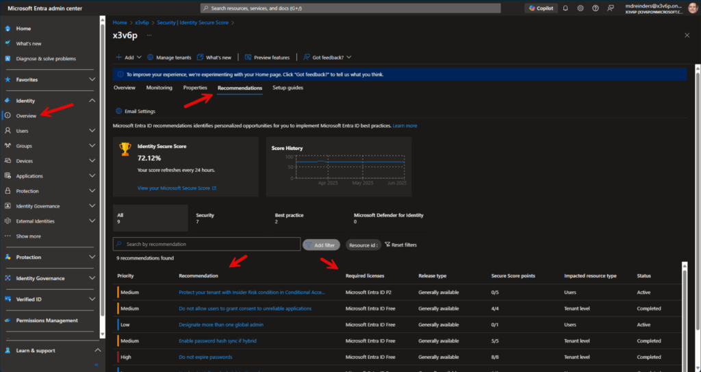
Task: Switch to the Monitoring tab
Action: tap(159, 88)
